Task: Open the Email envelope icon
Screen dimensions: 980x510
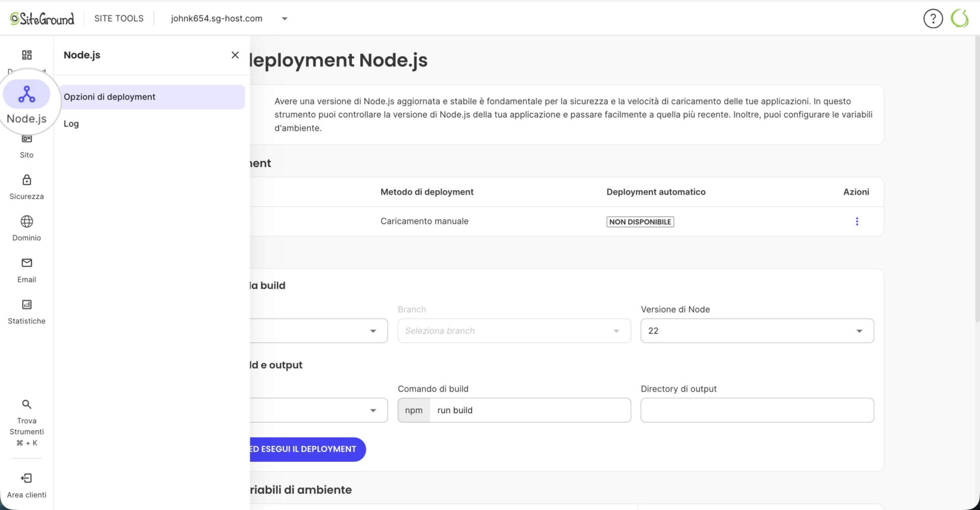Action: pyautogui.click(x=27, y=263)
